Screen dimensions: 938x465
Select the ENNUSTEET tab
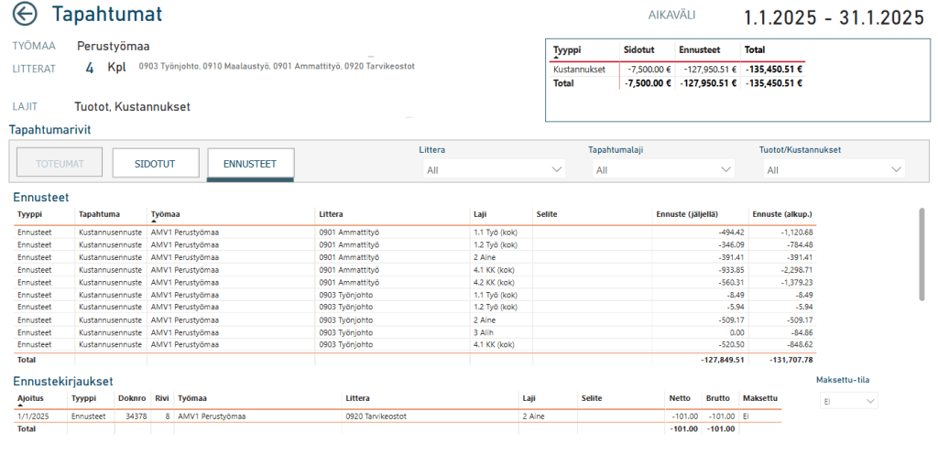250,163
